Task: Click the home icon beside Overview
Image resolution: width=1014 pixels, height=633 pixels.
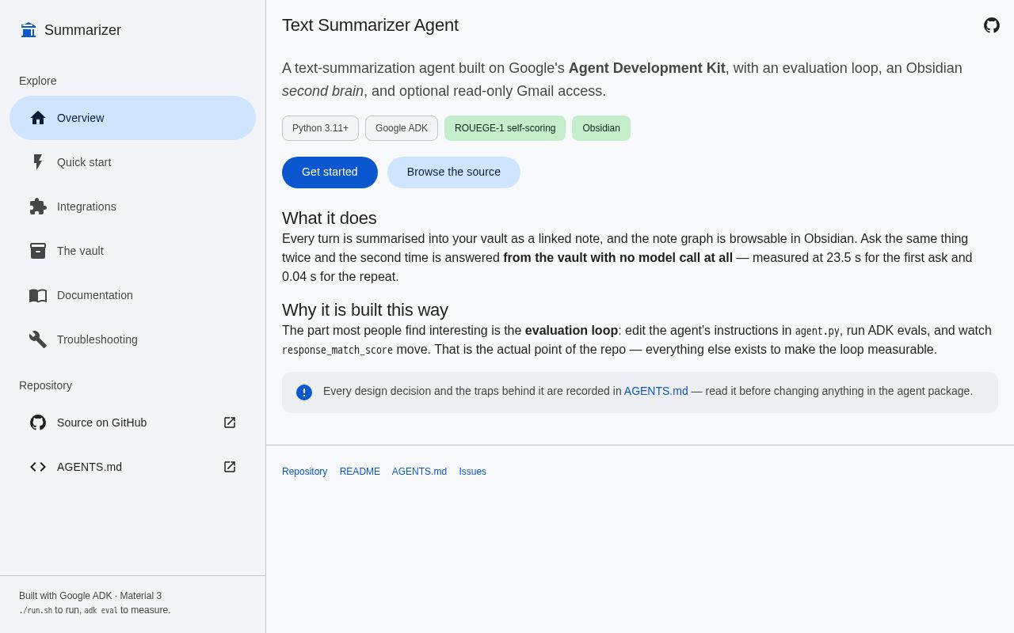Action: point(38,118)
